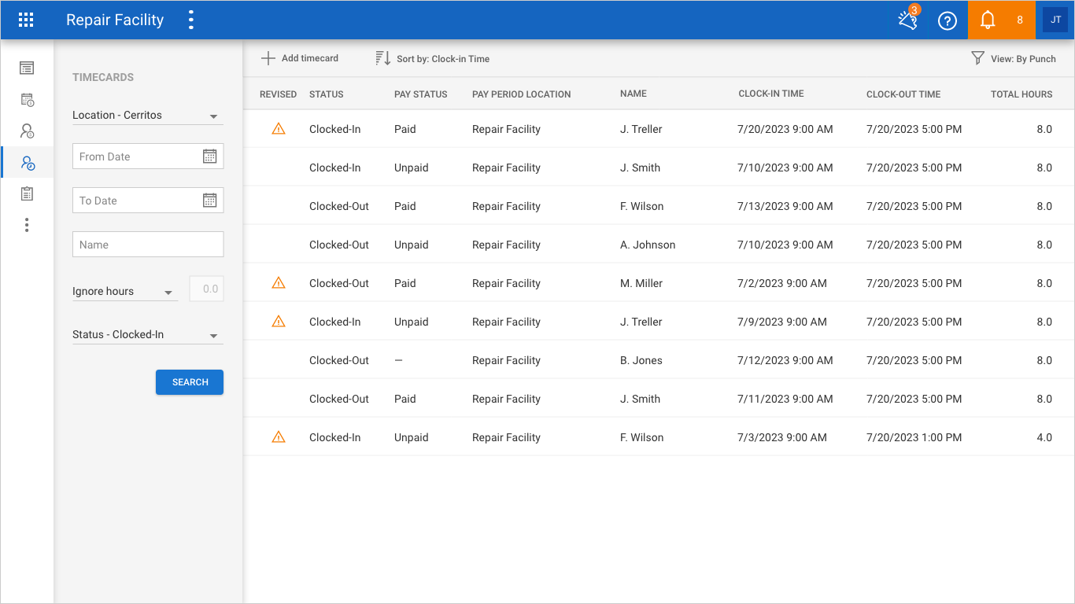Screen dimensions: 1075x604
Task: Click the CLOCK-OUT TIME column header
Action: pos(903,94)
